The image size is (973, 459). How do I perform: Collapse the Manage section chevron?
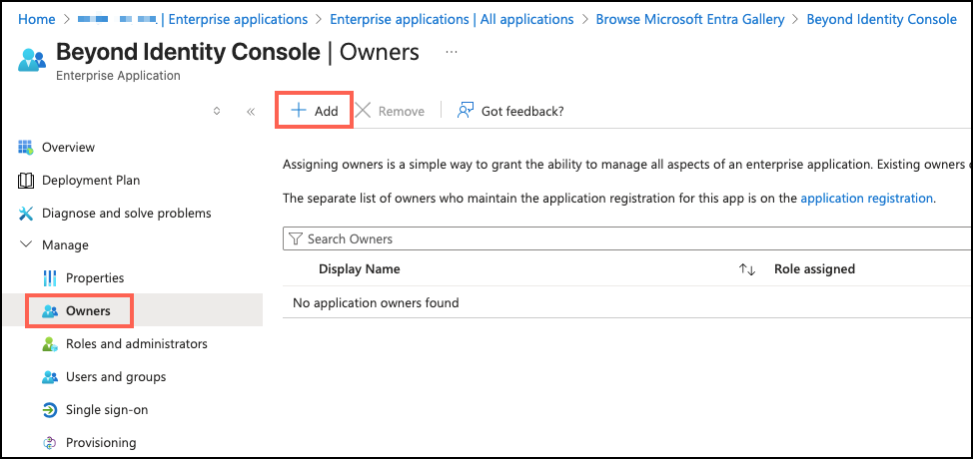(x=26, y=244)
